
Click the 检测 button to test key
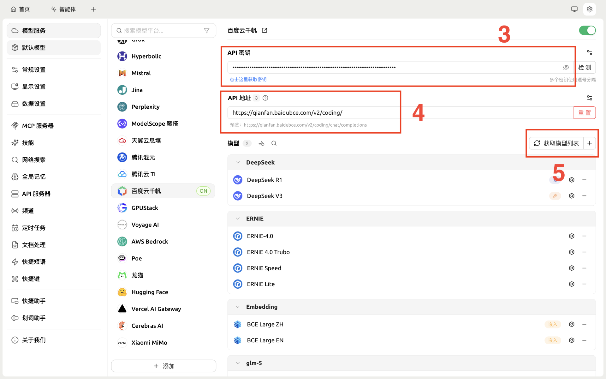coord(585,67)
